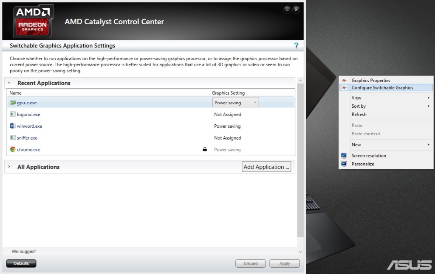Image resolution: width=435 pixels, height=274 pixels.
Task: Click the Personalize menu icon
Action: tap(344, 164)
